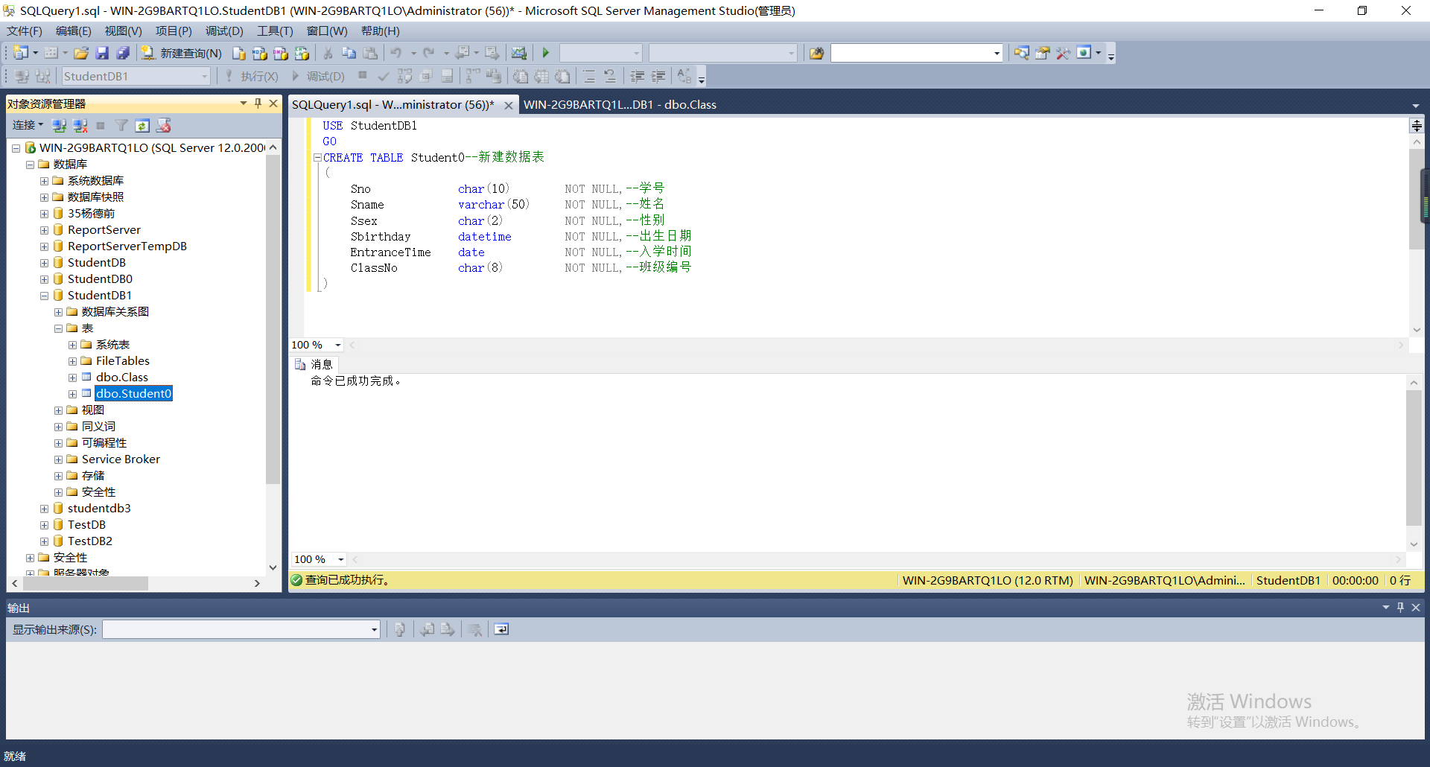Click the Properties Window icon
1430x767 pixels.
(1043, 53)
